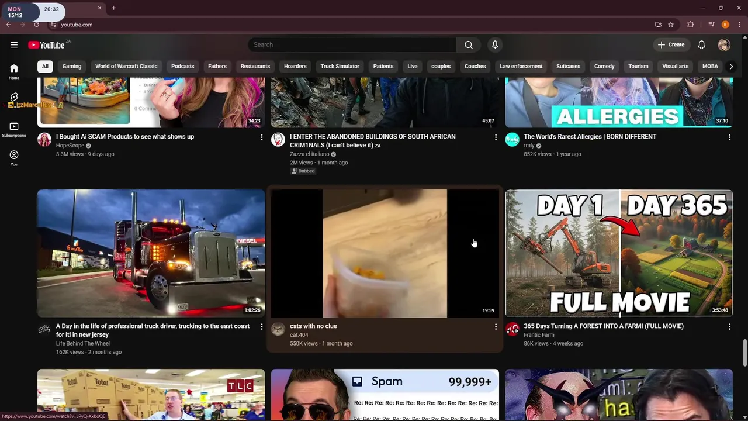Open the YouTube hamburger guide menu
This screenshot has height=421, width=748.
click(x=14, y=45)
